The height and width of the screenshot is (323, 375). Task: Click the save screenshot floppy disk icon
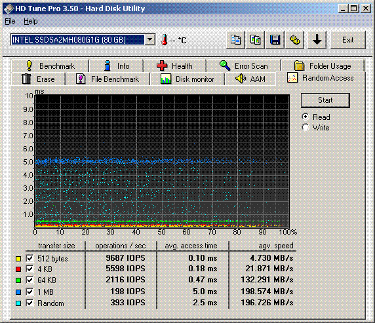point(275,40)
